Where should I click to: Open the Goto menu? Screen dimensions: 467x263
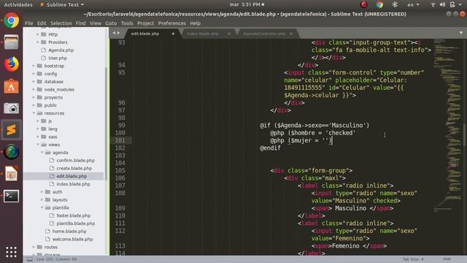pos(111,23)
